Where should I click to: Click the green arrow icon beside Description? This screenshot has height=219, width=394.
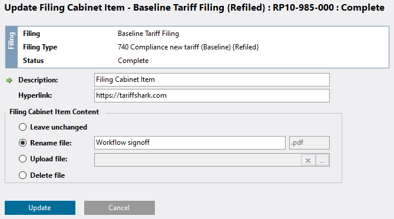coord(9,81)
